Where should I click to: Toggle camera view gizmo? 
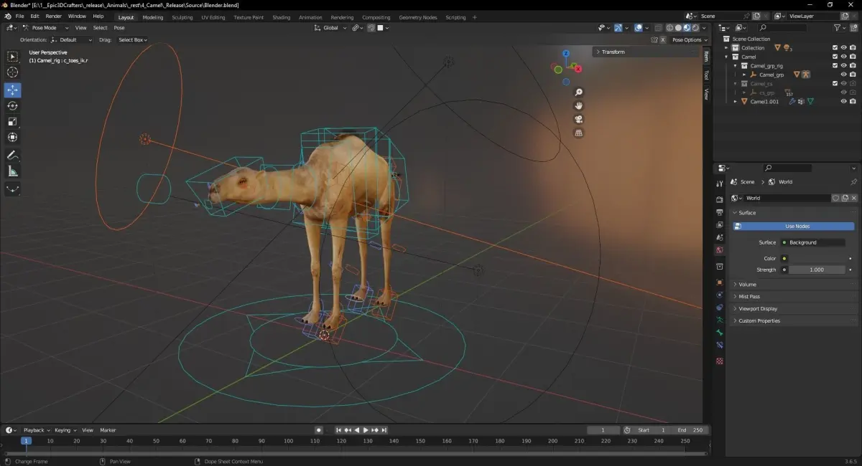tap(579, 119)
